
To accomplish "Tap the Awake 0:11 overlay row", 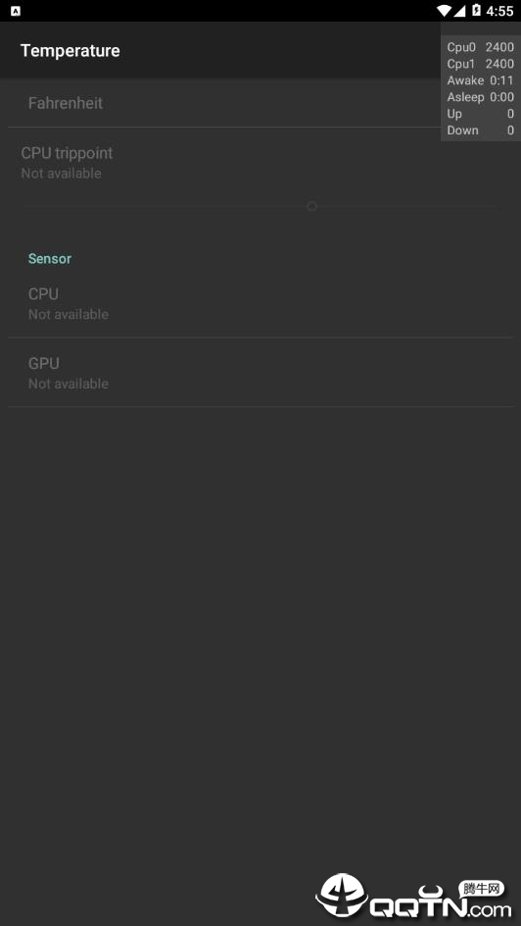I will (480, 80).
